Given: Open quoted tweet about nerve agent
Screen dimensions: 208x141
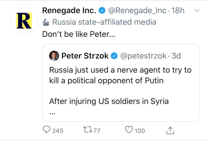Looking at the screenshot, I should [121, 82].
